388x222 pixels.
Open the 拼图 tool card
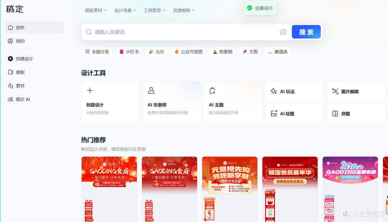click(356, 114)
